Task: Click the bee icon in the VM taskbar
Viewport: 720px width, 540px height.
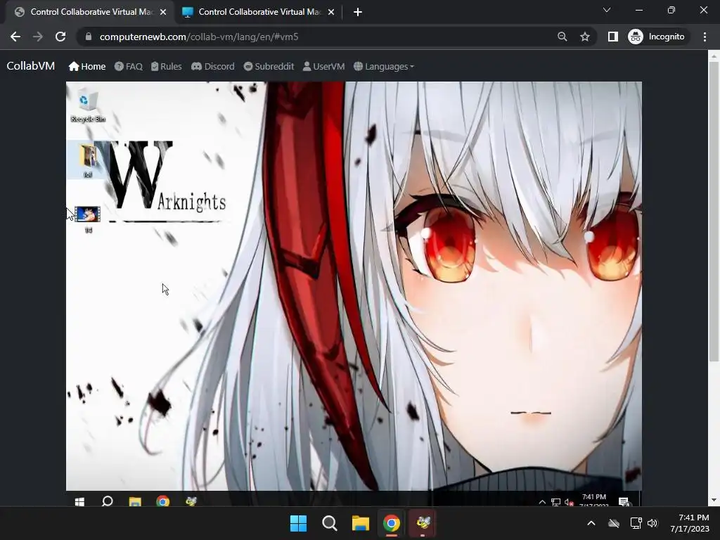Action: click(191, 501)
